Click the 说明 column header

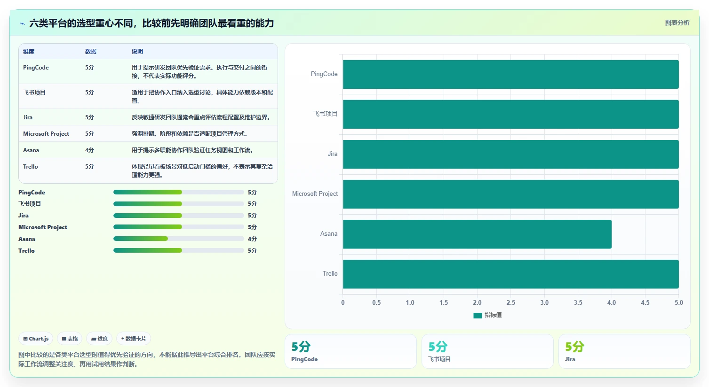click(x=137, y=52)
